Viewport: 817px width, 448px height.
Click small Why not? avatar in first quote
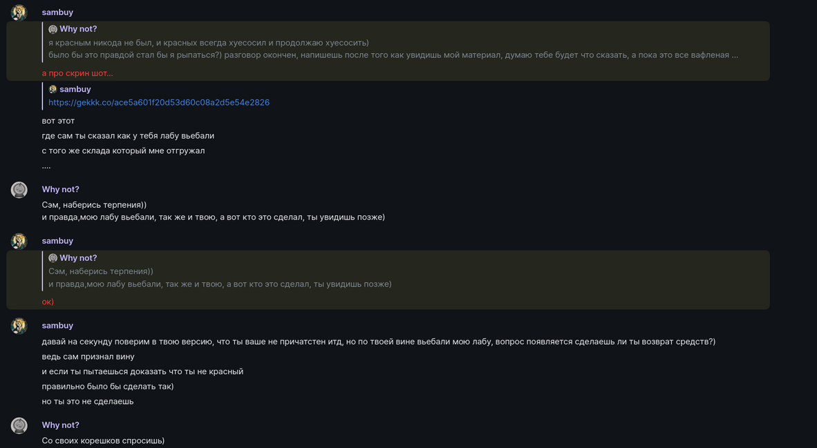click(53, 30)
